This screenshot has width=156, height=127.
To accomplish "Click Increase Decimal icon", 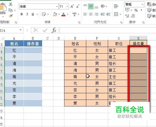I will pyautogui.click(x=127, y=16).
